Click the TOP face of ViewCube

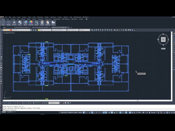click(x=163, y=40)
